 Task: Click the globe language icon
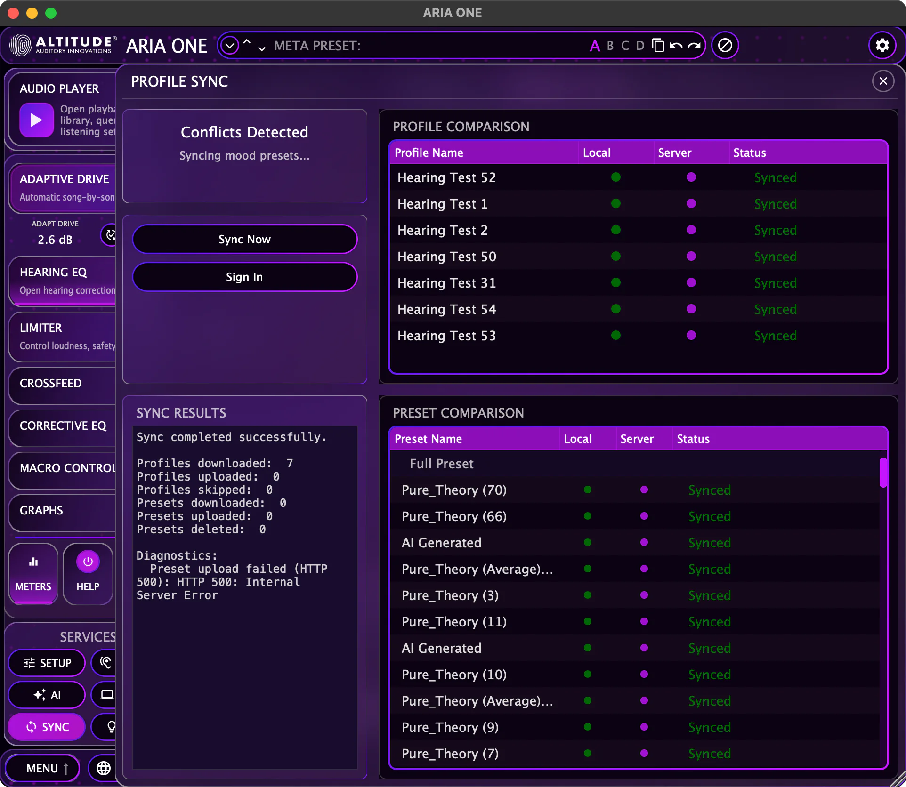click(104, 768)
